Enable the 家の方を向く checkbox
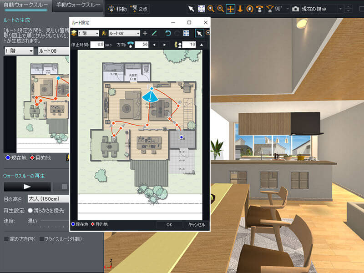 point(6,238)
